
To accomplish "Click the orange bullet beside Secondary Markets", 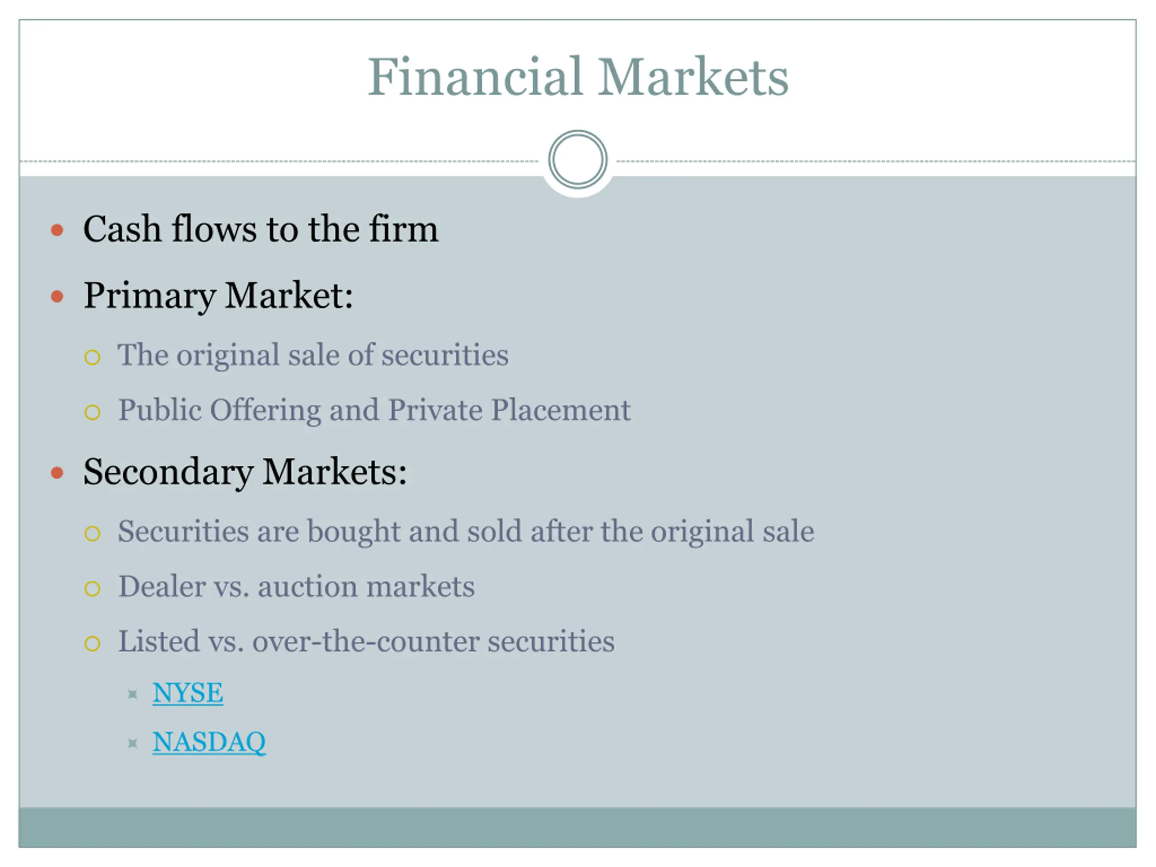I will 57,473.
